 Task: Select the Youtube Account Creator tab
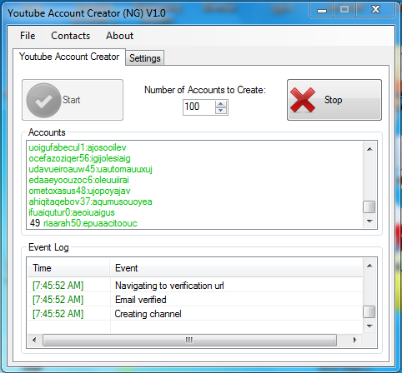[x=69, y=57]
